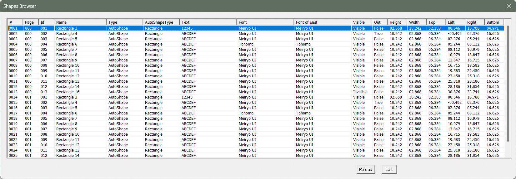Click the Font of East column header
Screen dimensions: 516x179
tap(322, 22)
